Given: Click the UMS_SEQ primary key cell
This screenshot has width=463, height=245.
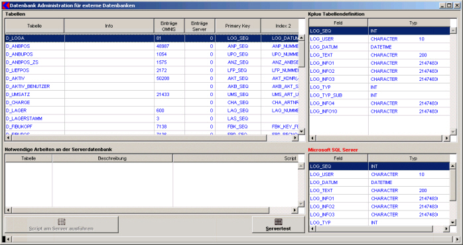Looking at the screenshot, I should click(x=237, y=94).
